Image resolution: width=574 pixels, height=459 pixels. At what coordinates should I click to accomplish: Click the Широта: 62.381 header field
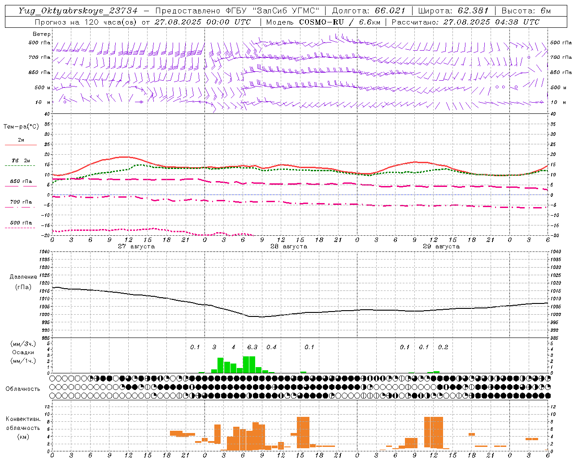(453, 11)
